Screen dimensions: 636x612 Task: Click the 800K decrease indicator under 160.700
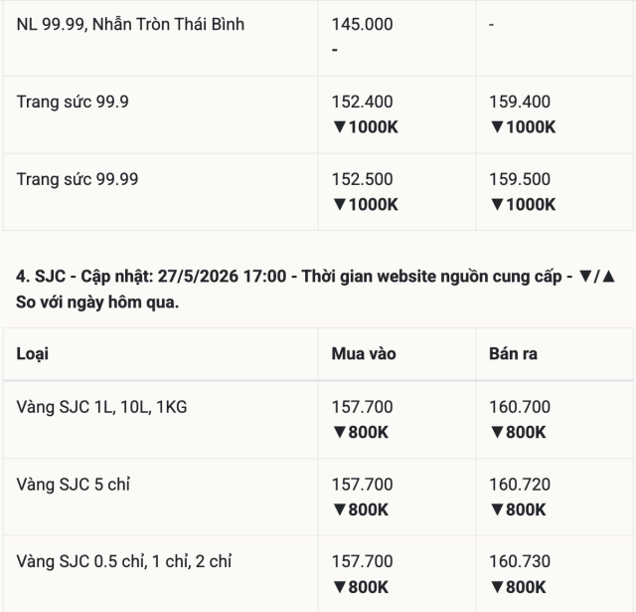tap(518, 432)
